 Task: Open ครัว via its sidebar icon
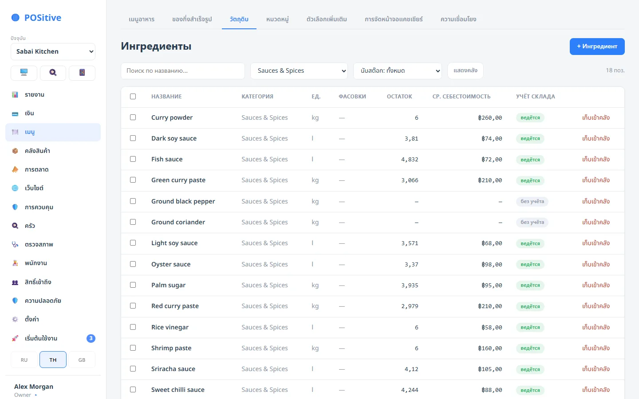click(x=15, y=226)
